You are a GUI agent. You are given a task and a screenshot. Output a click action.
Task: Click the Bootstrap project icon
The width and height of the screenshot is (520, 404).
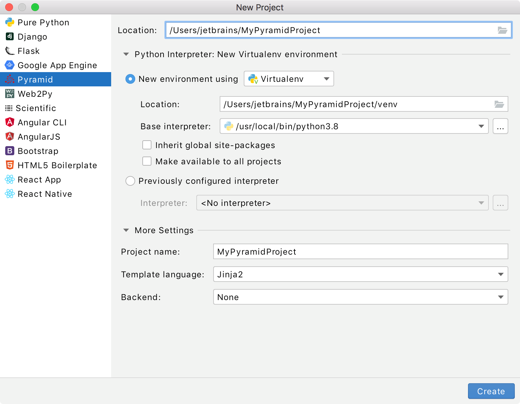(x=10, y=151)
